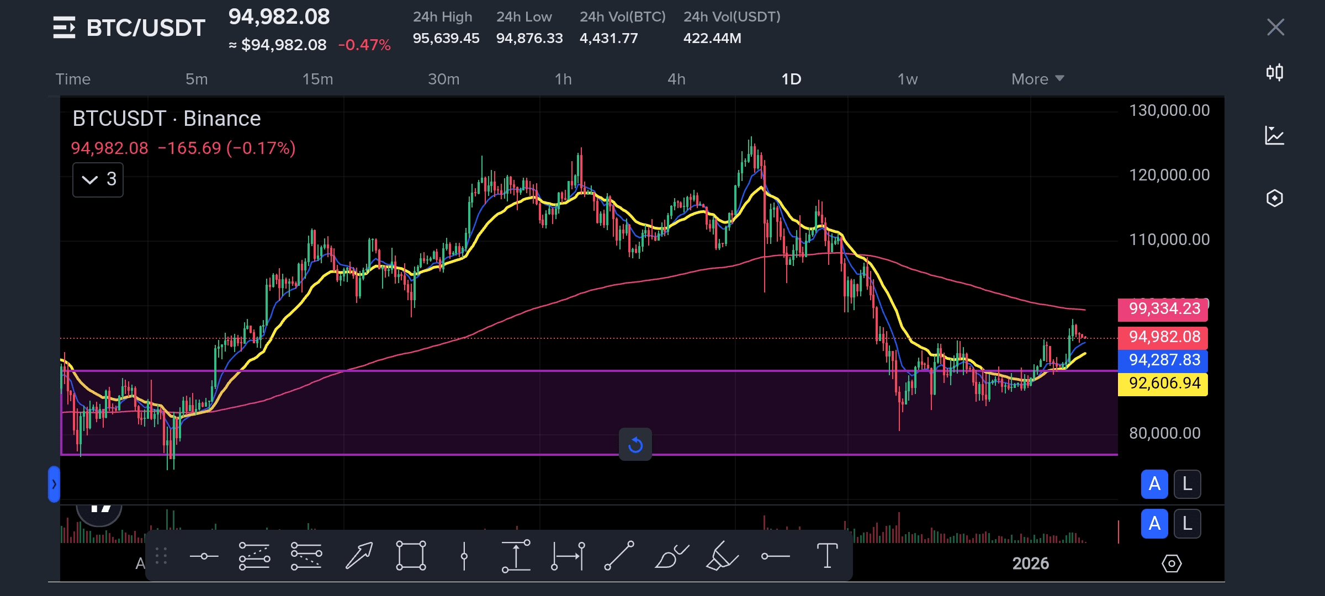
Task: Switch to the 1w timeframe tab
Action: (907, 79)
